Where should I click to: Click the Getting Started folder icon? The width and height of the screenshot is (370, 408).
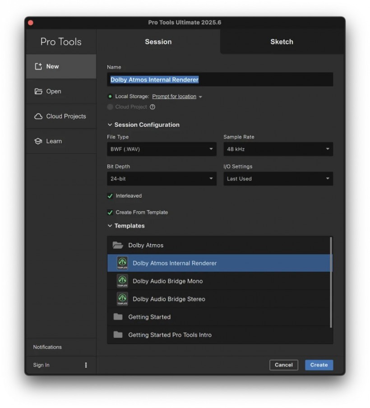[x=118, y=317]
